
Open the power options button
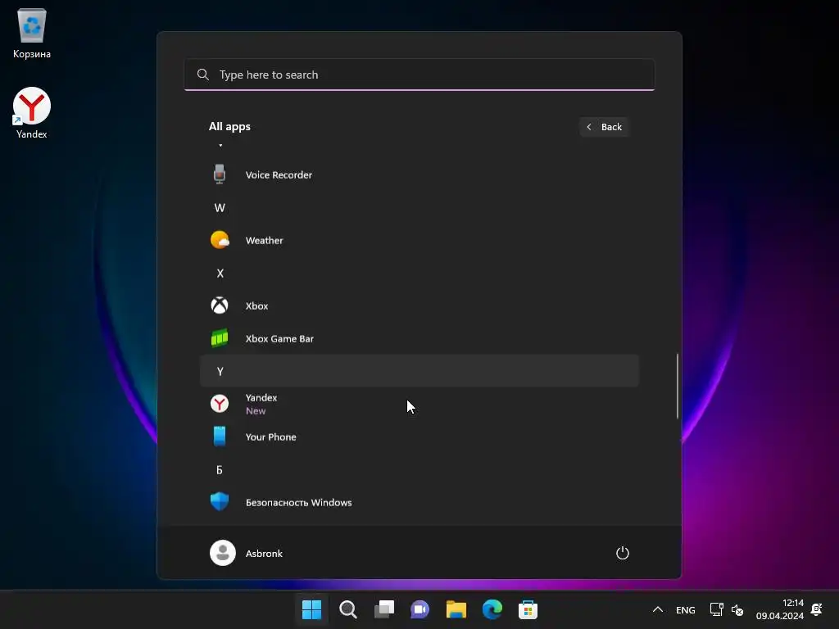(x=623, y=553)
